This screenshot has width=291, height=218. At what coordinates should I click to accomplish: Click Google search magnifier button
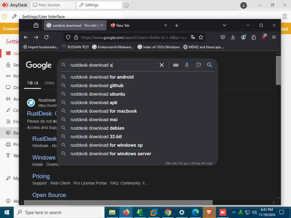(x=209, y=65)
